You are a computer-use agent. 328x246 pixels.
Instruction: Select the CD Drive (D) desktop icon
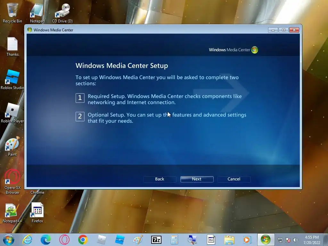[x=62, y=13]
